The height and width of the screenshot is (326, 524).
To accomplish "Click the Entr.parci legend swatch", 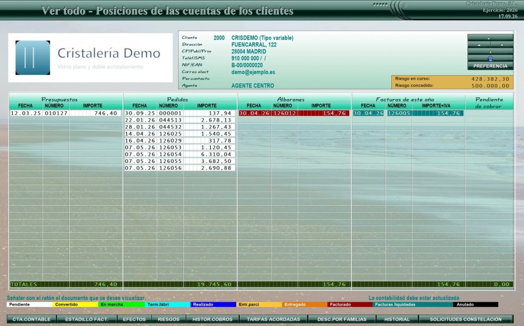I will [259, 304].
